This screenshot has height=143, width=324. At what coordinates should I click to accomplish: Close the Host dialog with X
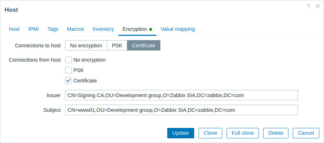tap(318, 6)
